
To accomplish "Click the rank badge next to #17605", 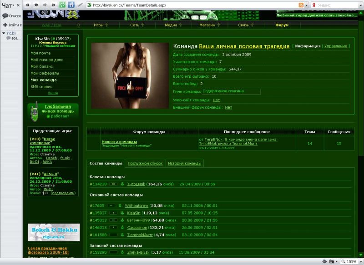I will pos(111,205).
